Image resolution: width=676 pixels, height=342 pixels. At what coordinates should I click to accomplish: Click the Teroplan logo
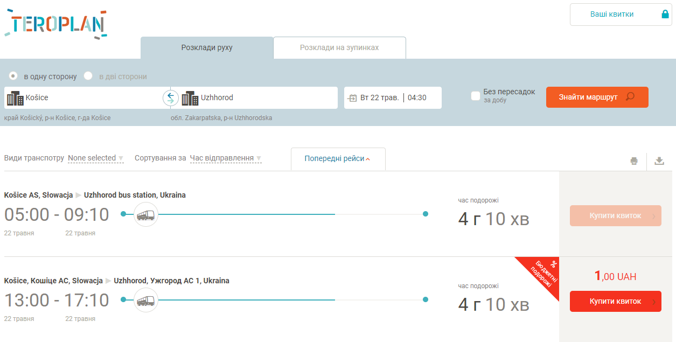pyautogui.click(x=56, y=24)
